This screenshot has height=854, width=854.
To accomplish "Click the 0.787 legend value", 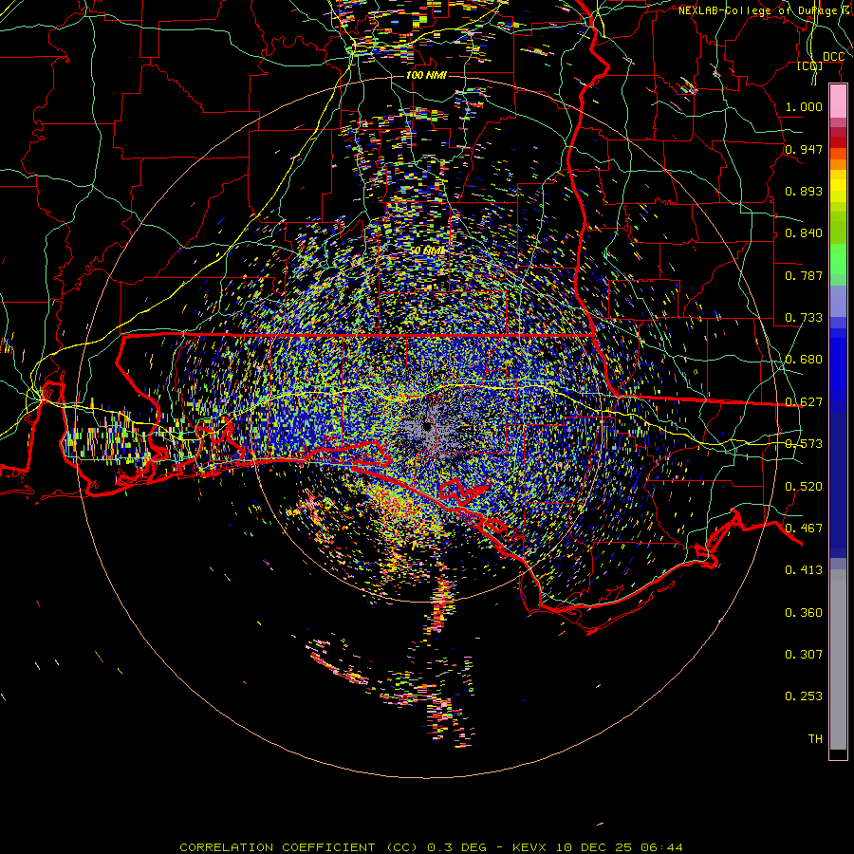I will (x=804, y=275).
